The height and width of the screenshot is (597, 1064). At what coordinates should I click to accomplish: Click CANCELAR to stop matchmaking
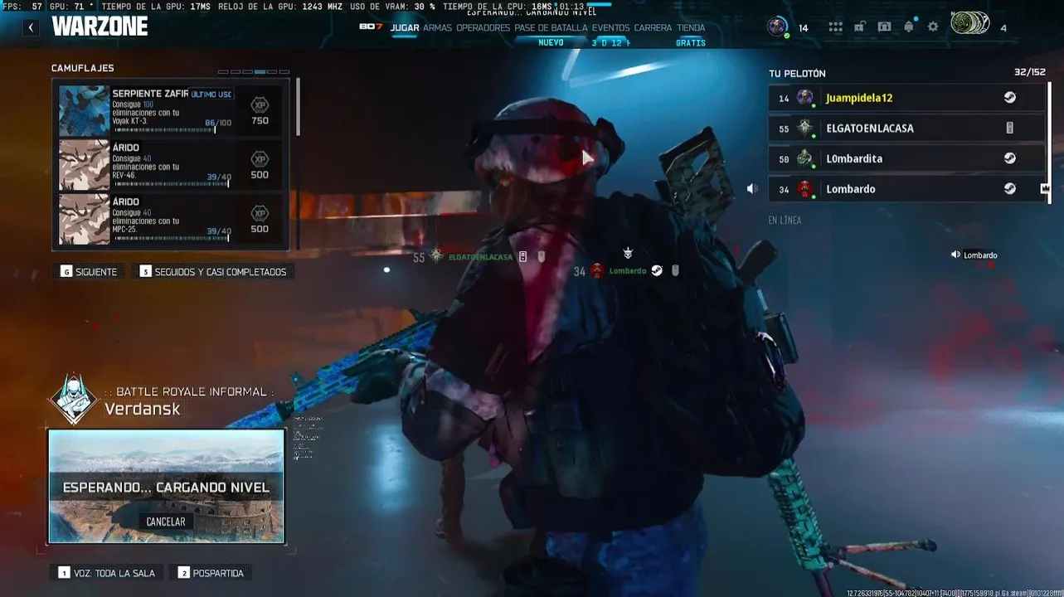(166, 522)
